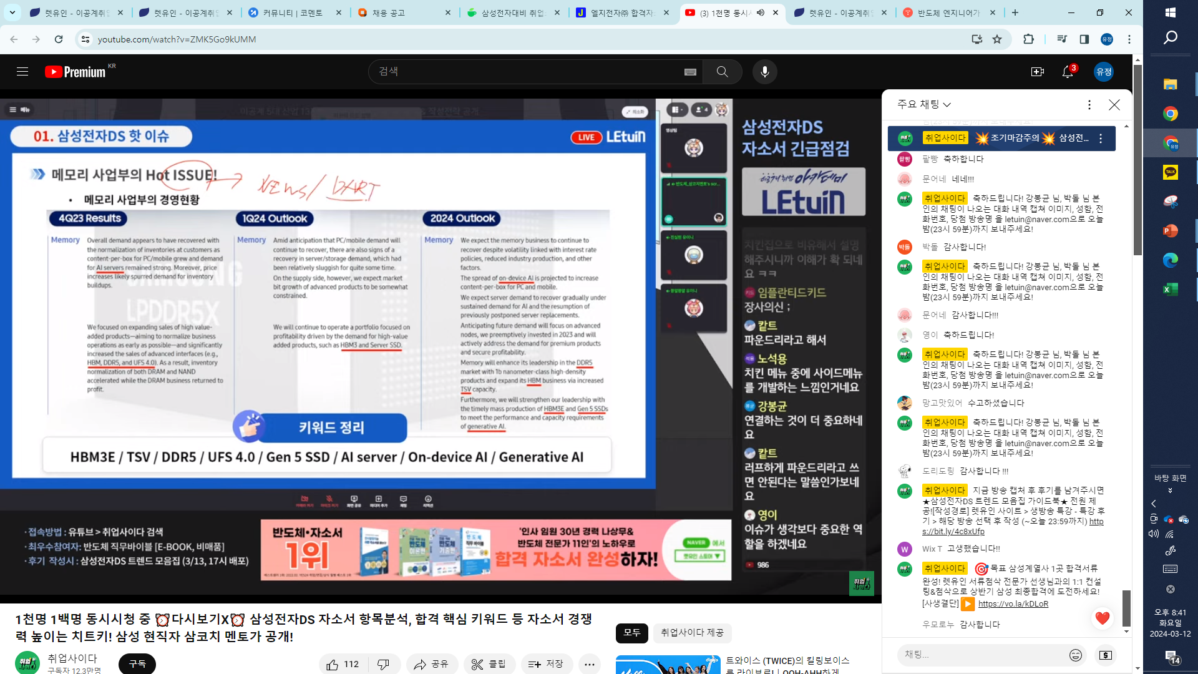Screen dimensions: 1198x674
Task: Click the create video camera icon
Action: (1037, 72)
